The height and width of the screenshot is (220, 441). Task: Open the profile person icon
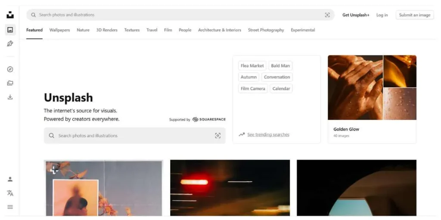tap(10, 179)
